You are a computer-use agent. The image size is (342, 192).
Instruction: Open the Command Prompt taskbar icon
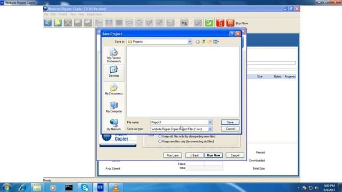[69, 187]
